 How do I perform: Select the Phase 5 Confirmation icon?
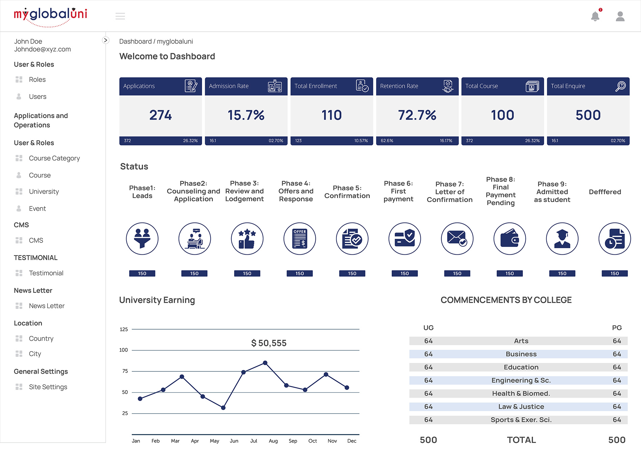(x=352, y=238)
